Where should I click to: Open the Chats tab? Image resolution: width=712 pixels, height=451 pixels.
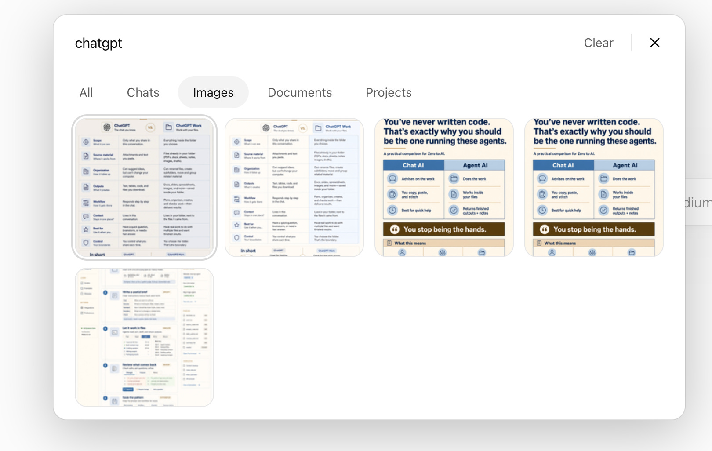[143, 92]
